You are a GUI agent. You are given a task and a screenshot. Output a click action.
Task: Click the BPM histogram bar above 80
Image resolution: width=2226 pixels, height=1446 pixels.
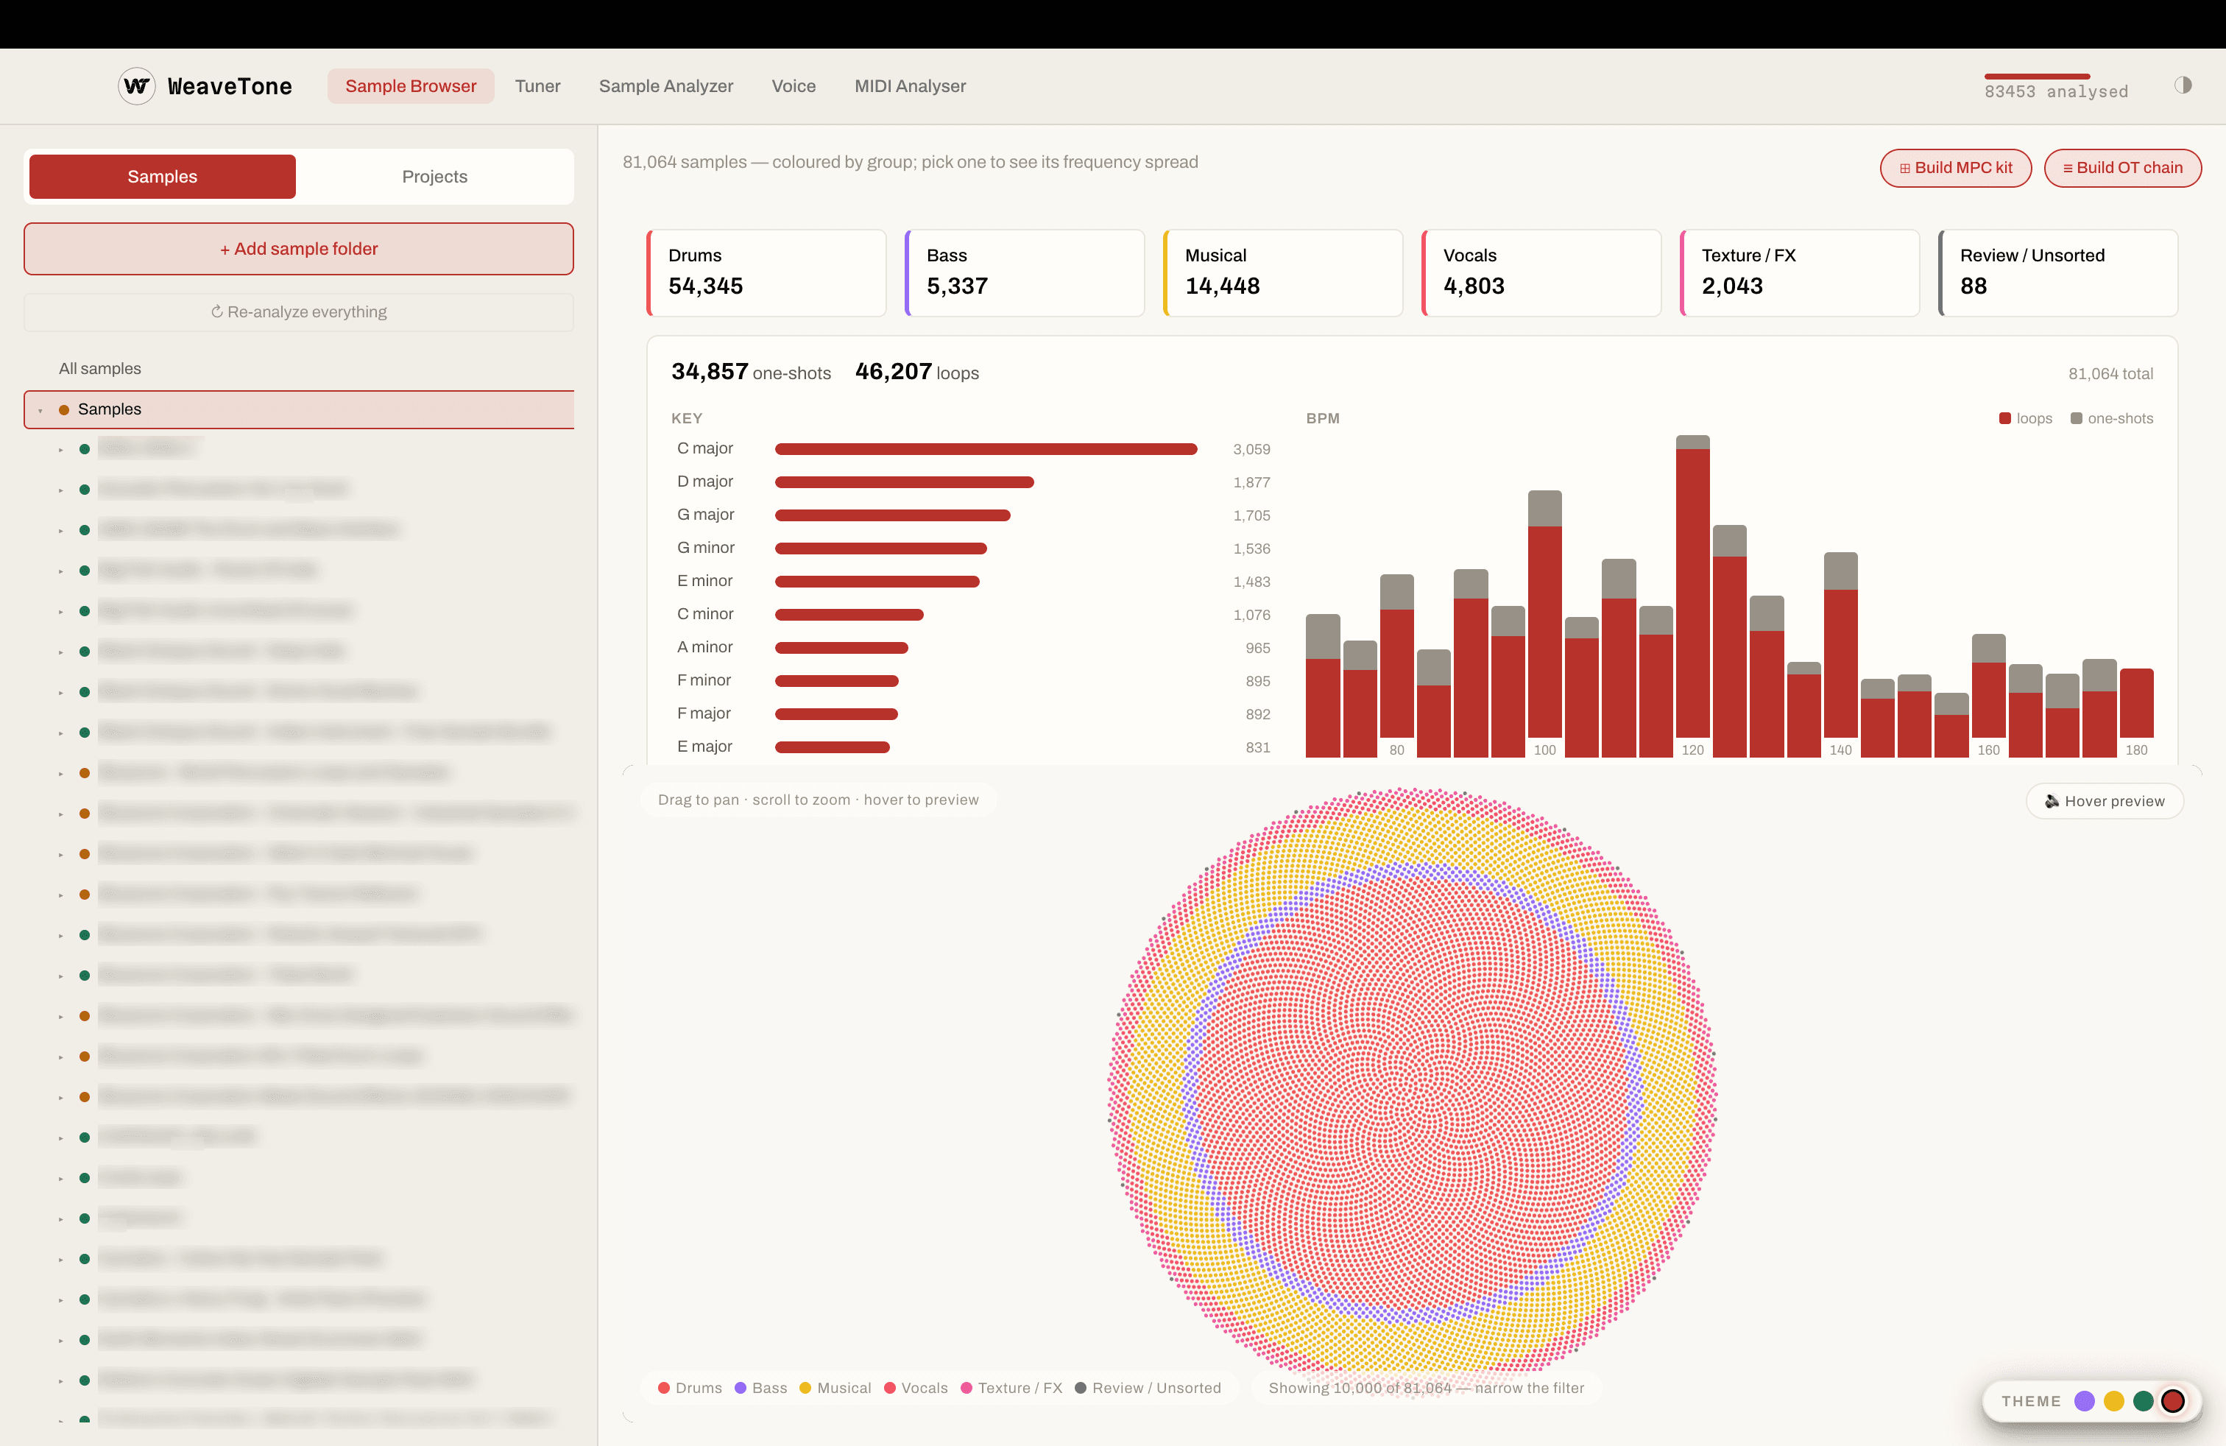click(1396, 656)
